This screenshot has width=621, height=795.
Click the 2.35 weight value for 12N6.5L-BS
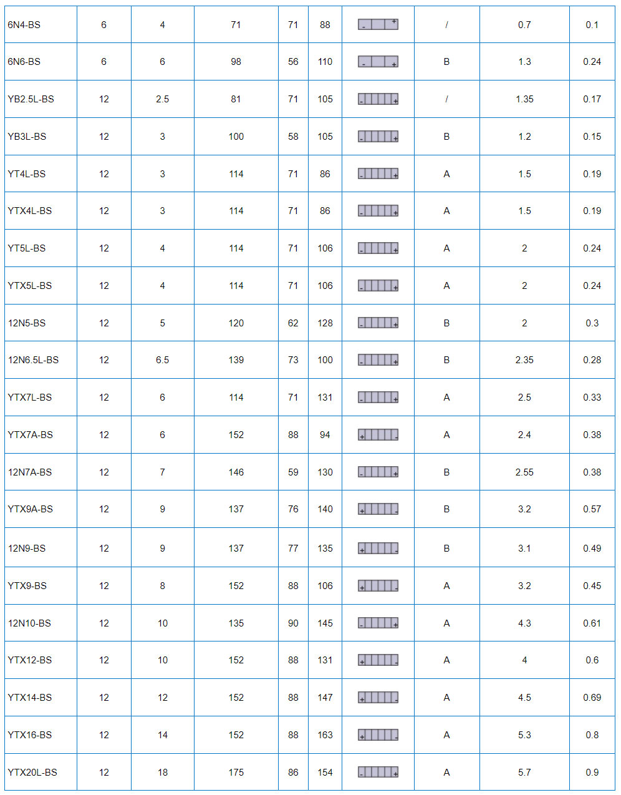pyautogui.click(x=524, y=360)
